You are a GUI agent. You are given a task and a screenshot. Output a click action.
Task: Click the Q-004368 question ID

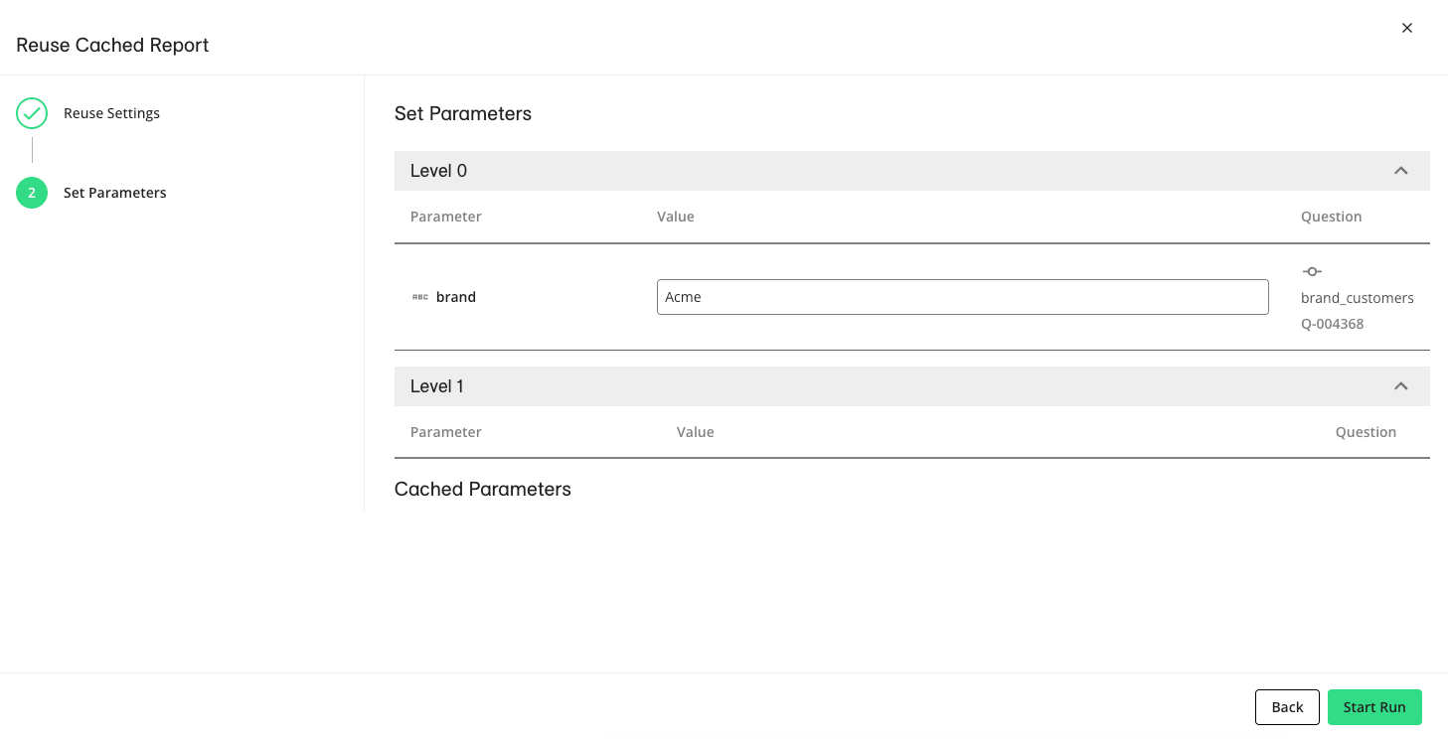tap(1332, 324)
